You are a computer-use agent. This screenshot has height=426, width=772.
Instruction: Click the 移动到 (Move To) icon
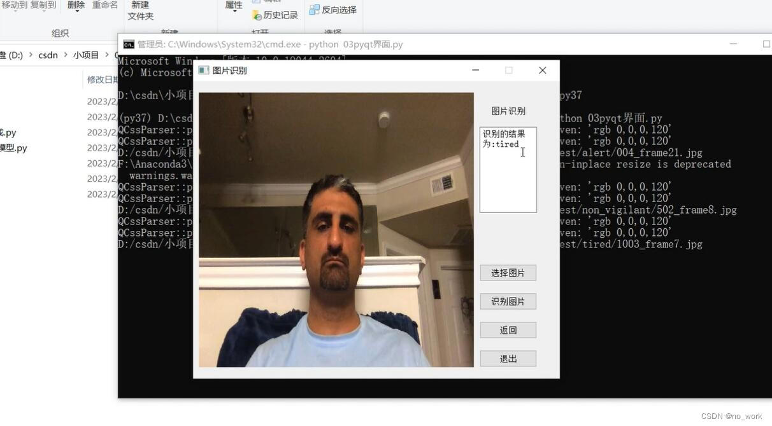13,5
